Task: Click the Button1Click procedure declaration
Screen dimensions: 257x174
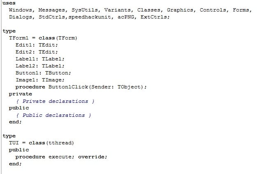Action: tap(81, 87)
